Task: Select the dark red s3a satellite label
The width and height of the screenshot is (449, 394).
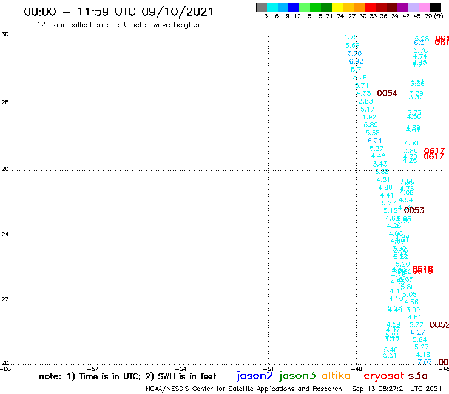Action: 417,376
